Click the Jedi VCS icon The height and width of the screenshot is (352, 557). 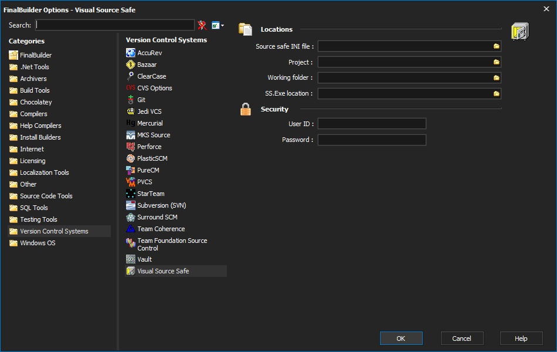(131, 111)
